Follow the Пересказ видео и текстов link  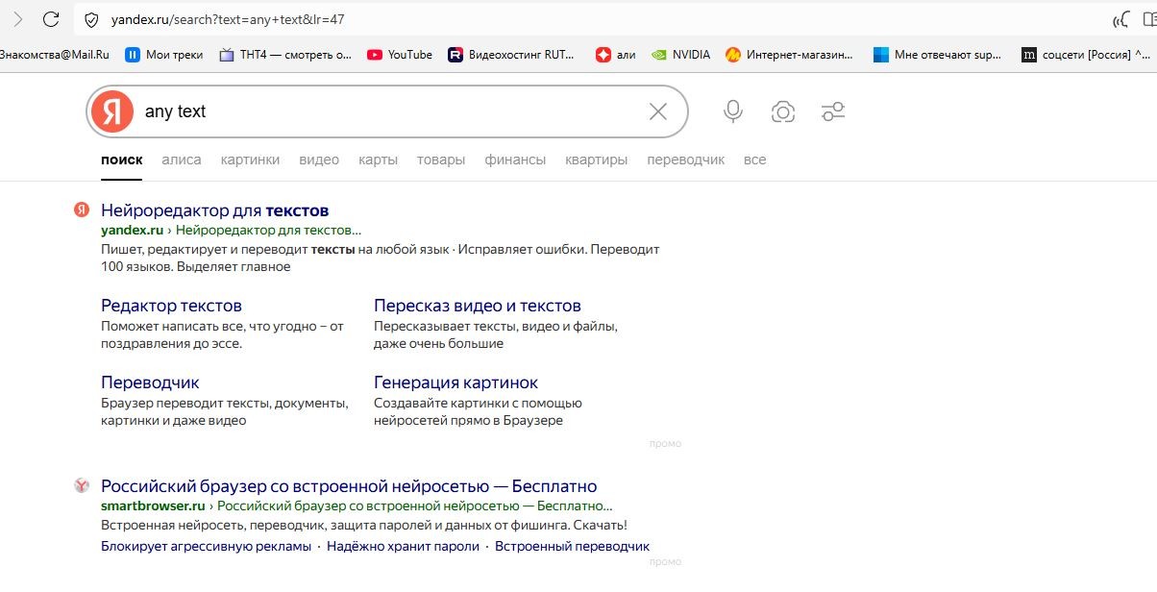pyautogui.click(x=477, y=306)
